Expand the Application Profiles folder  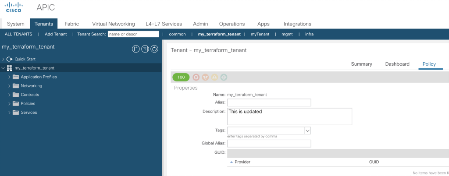9,77
